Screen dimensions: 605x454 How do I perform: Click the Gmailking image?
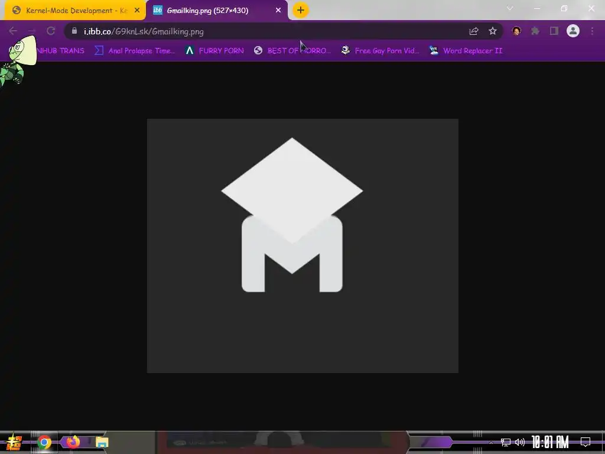302,246
